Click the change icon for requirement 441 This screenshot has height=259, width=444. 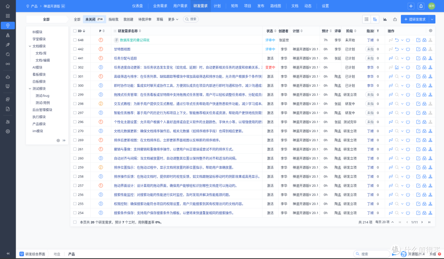point(391,58)
